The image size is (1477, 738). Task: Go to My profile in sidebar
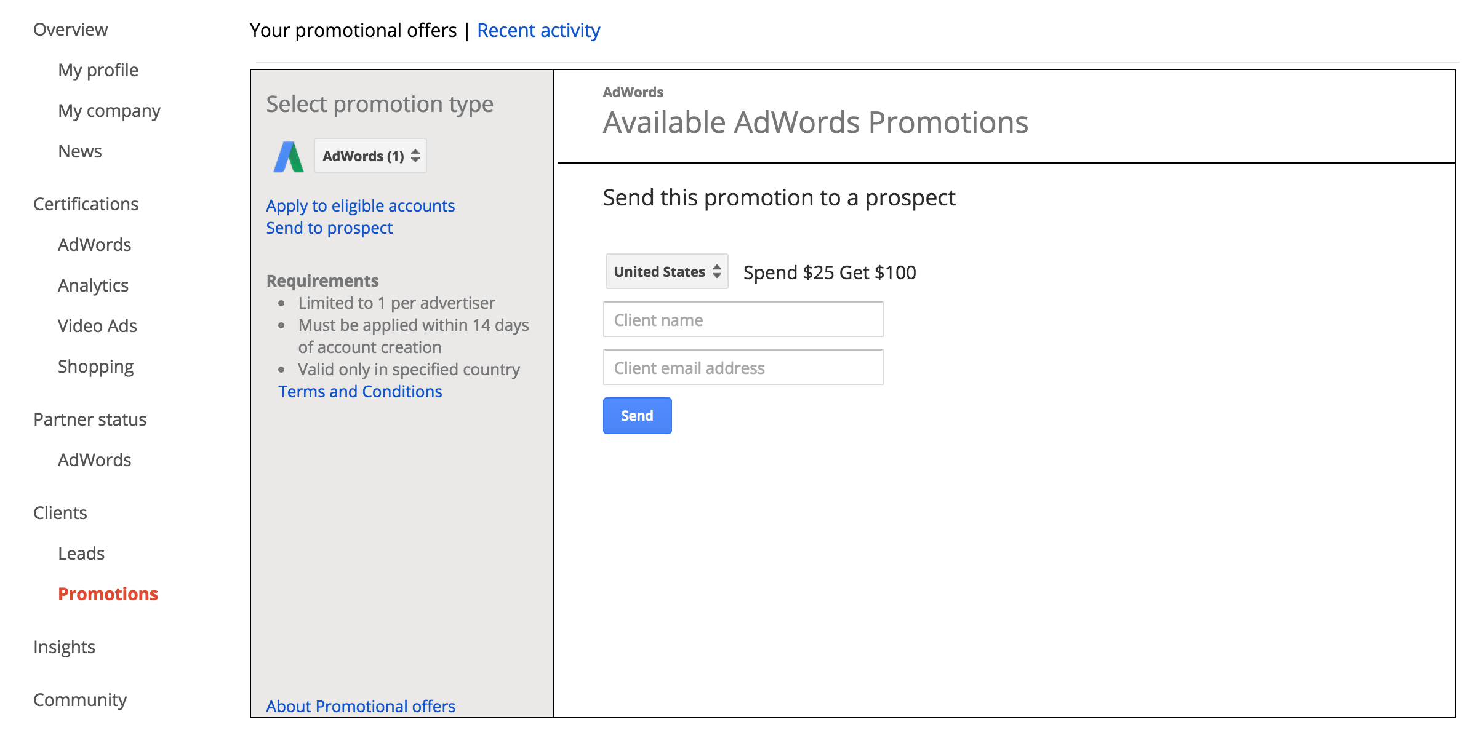click(98, 70)
